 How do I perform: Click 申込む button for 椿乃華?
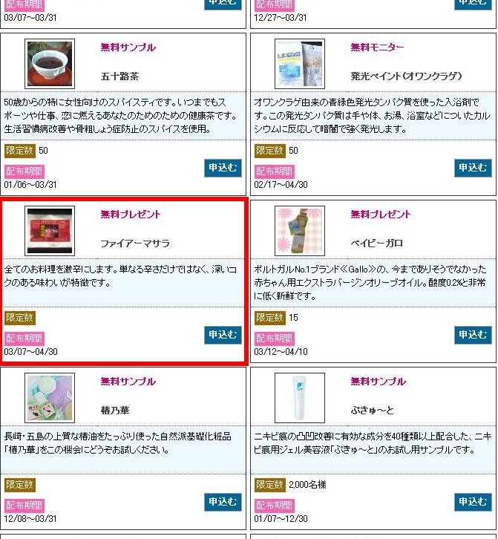(223, 502)
